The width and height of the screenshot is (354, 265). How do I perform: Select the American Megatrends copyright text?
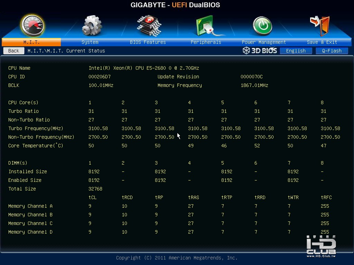(x=177, y=258)
